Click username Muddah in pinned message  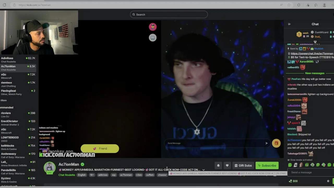319,49
